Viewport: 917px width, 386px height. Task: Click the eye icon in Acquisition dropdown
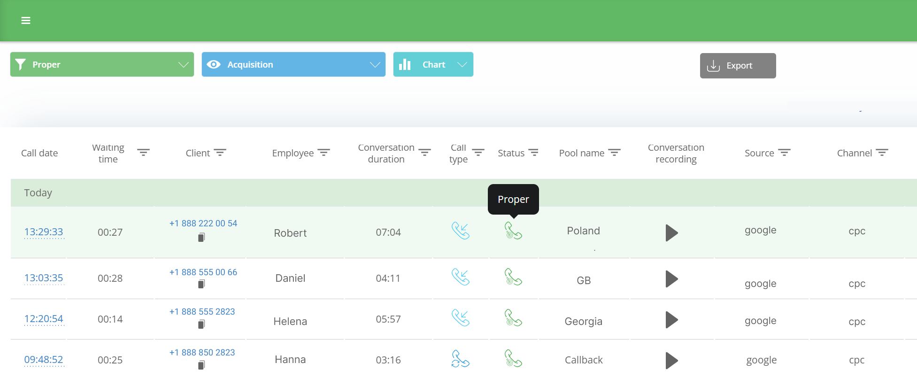[x=214, y=64]
